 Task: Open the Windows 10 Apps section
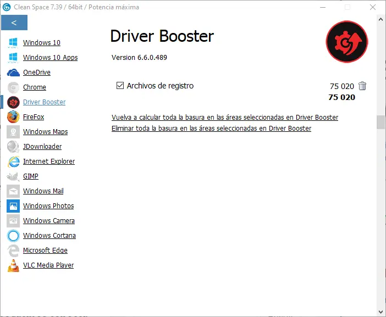coord(50,58)
